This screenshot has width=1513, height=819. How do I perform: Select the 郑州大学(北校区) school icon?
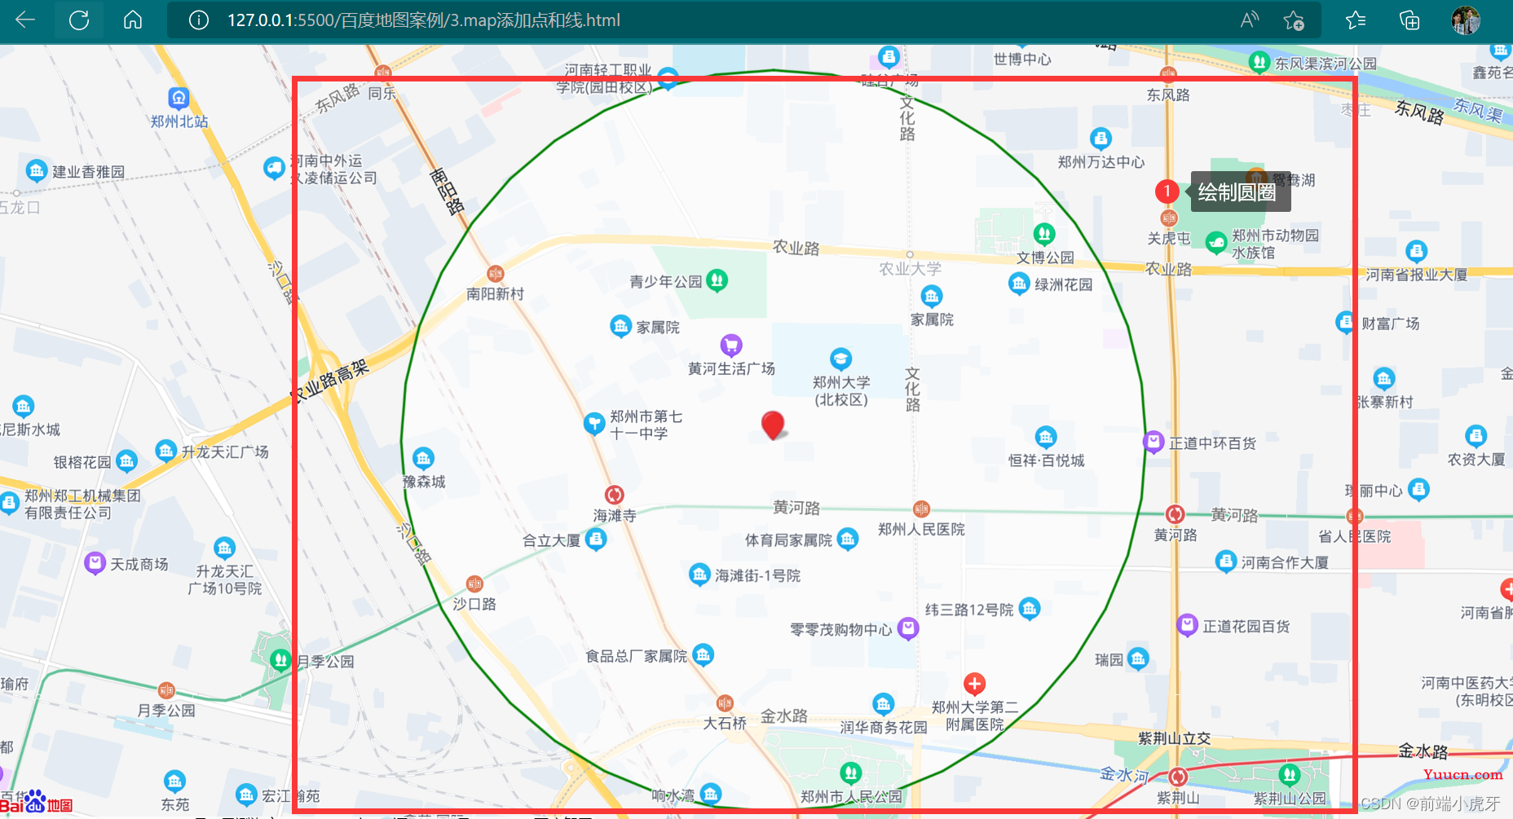pyautogui.click(x=840, y=359)
